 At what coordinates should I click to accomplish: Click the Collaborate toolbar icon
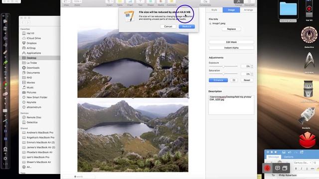[x=205, y=2]
